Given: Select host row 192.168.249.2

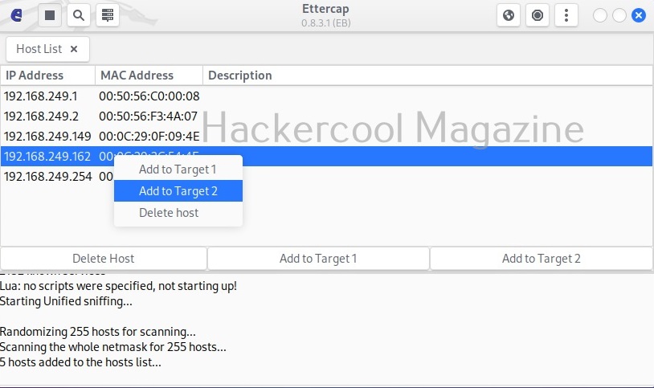Looking at the screenshot, I should point(326,116).
